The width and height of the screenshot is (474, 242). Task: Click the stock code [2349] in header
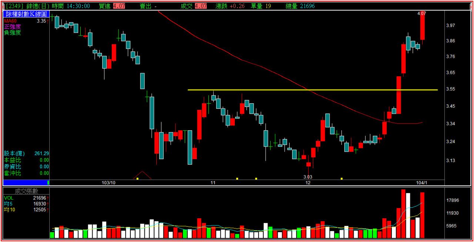(x=14, y=6)
